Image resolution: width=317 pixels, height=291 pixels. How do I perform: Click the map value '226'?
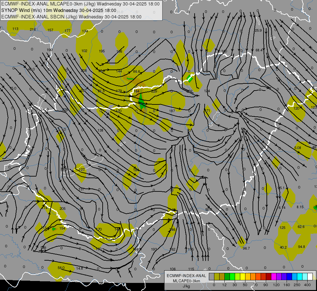[x=65, y=110]
